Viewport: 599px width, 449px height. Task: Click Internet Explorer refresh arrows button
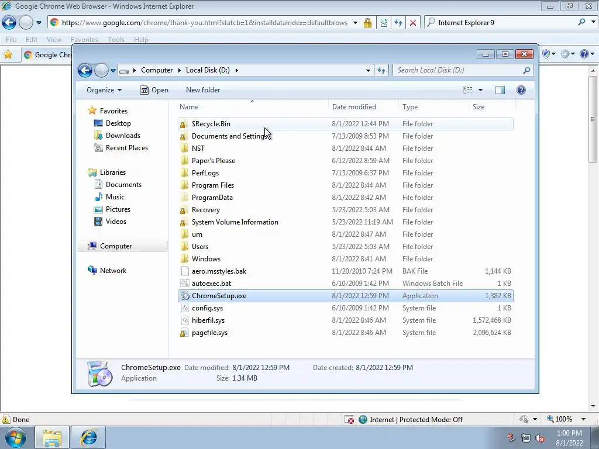point(398,23)
